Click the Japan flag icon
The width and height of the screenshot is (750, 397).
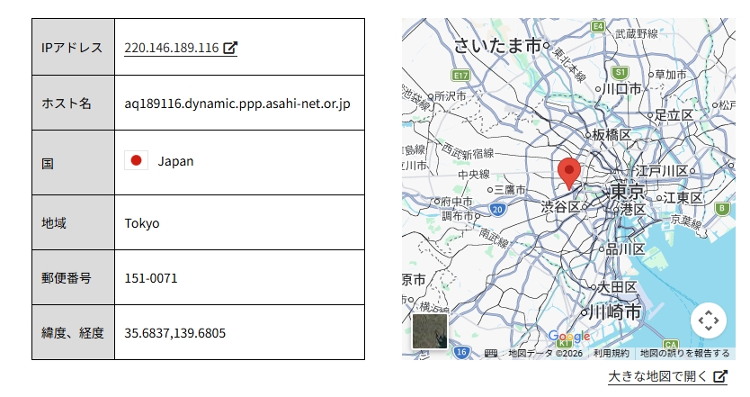pos(136,161)
